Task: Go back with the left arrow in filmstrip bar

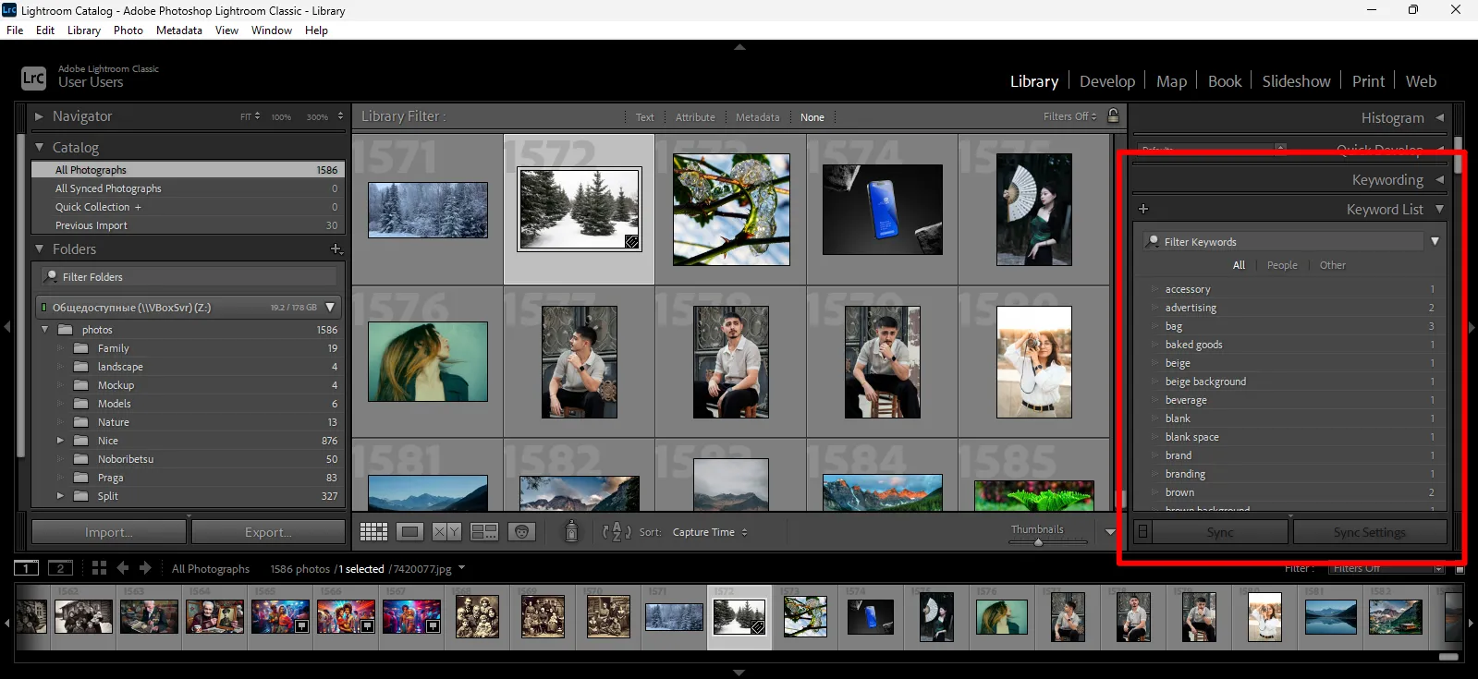Action: click(122, 568)
